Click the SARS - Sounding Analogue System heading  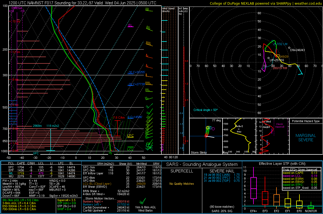(x=202, y=165)
